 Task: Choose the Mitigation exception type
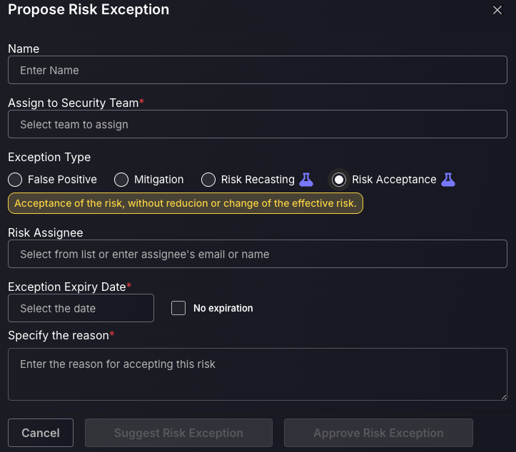pos(121,180)
